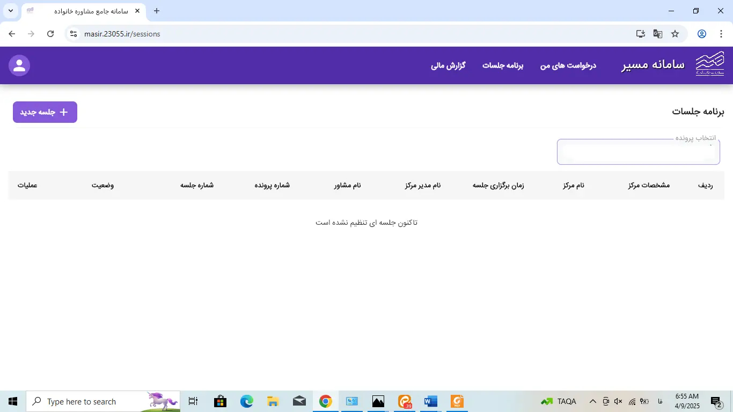The height and width of the screenshot is (412, 733).
Task: Open Microsoft Word from taskbar
Action: coord(431,401)
